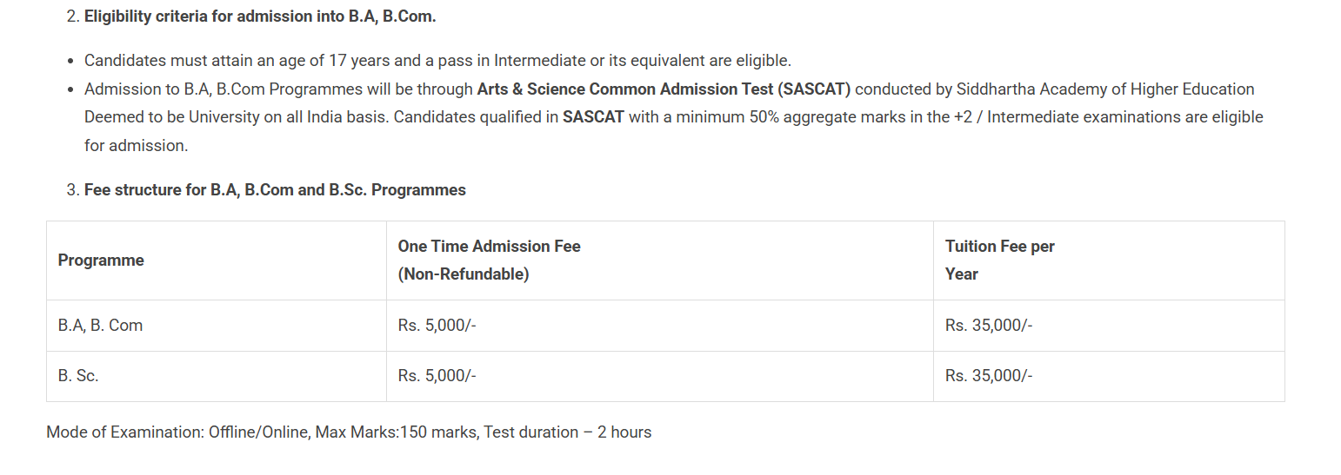Click the 'for admission.' trailing line
The image size is (1341, 475).
click(x=136, y=145)
